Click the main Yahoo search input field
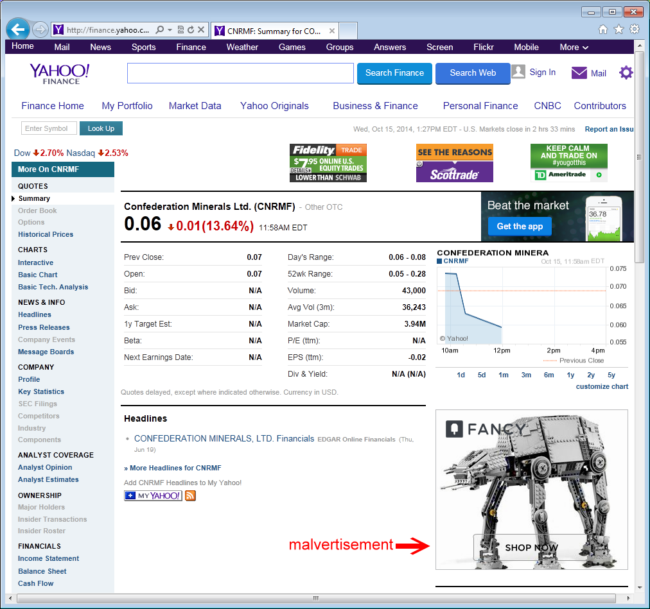The image size is (650, 609). tap(240, 73)
